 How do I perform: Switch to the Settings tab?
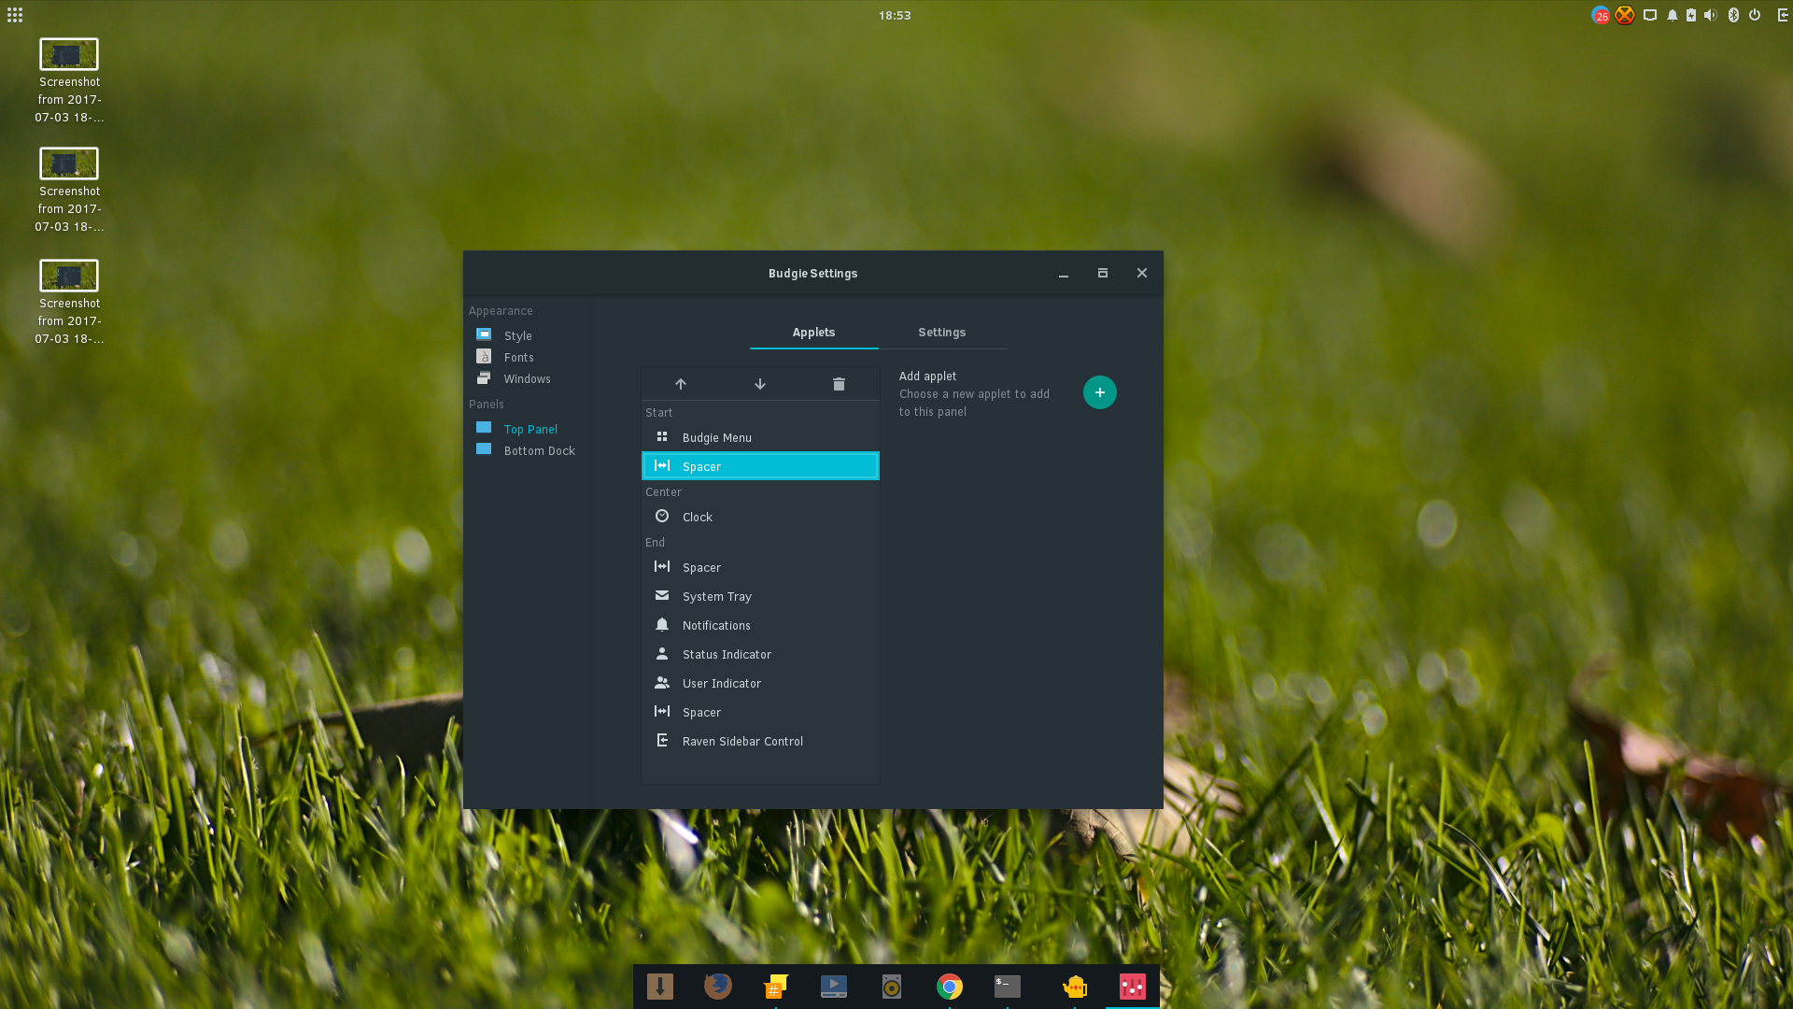click(941, 333)
